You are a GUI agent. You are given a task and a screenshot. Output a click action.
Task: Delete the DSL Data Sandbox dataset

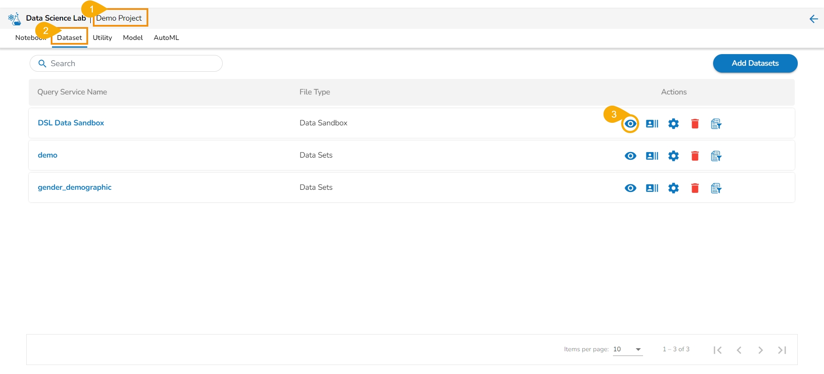coord(695,124)
